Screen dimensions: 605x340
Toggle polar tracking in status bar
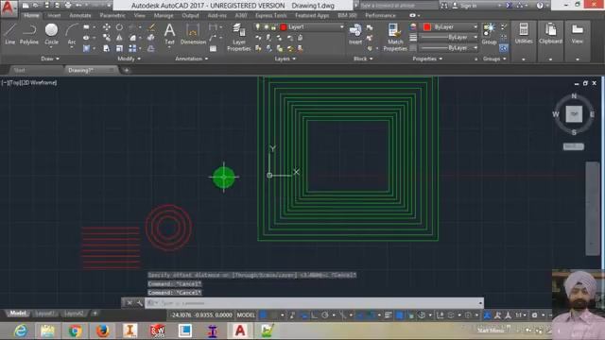coord(325,315)
